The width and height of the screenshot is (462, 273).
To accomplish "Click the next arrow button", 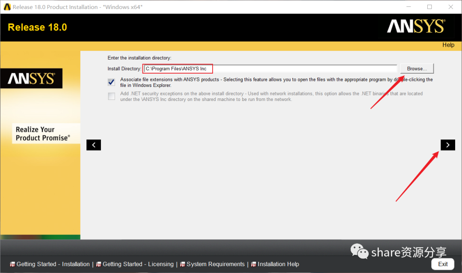I will click(447, 145).
